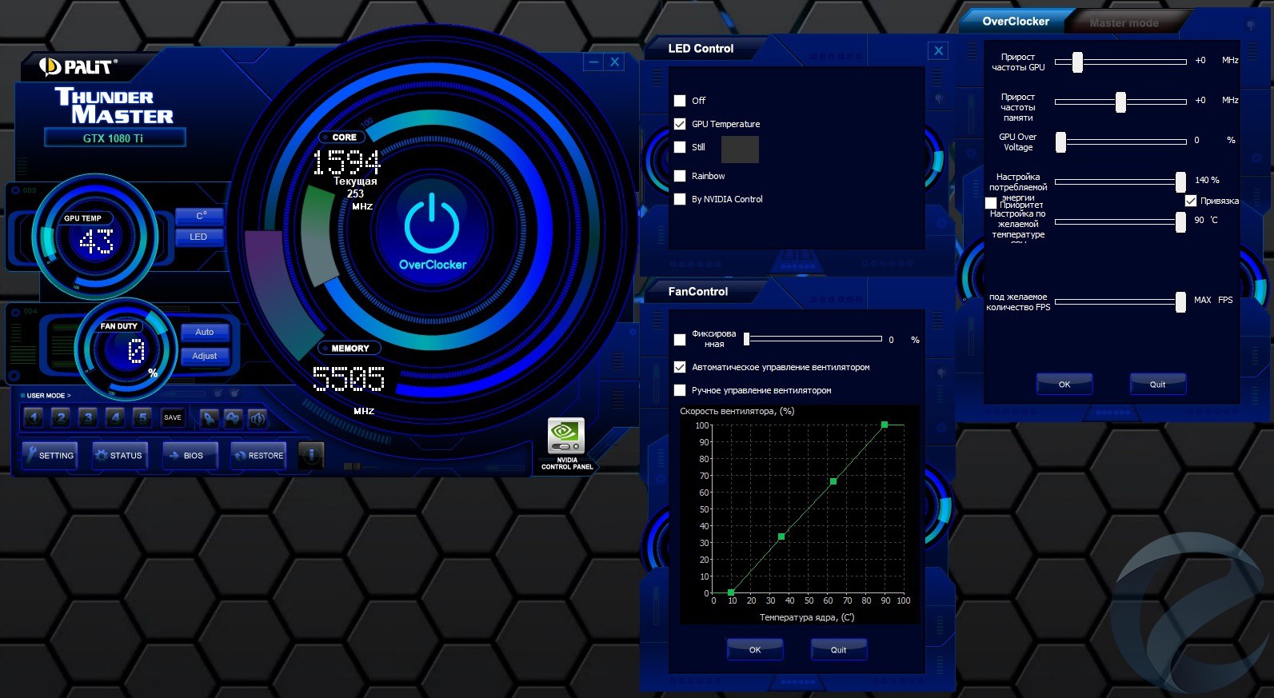Screen dimensions: 1274x698
Task: Enable Rainbow LED mode
Action: coord(680,176)
